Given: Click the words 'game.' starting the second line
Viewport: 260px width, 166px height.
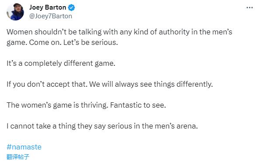Looking at the screenshot, I should 17,43.
